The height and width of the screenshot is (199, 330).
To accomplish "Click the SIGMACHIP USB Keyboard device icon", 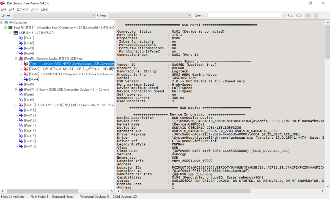I will click(x=26, y=74).
